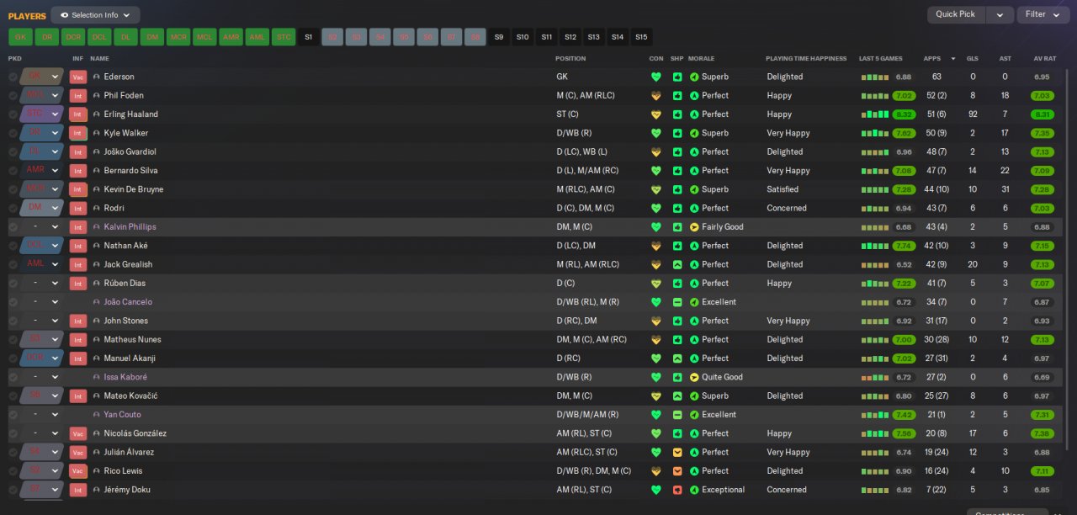
Task: Click the red sharpness icon for Jérémy Doku
Action: [677, 490]
